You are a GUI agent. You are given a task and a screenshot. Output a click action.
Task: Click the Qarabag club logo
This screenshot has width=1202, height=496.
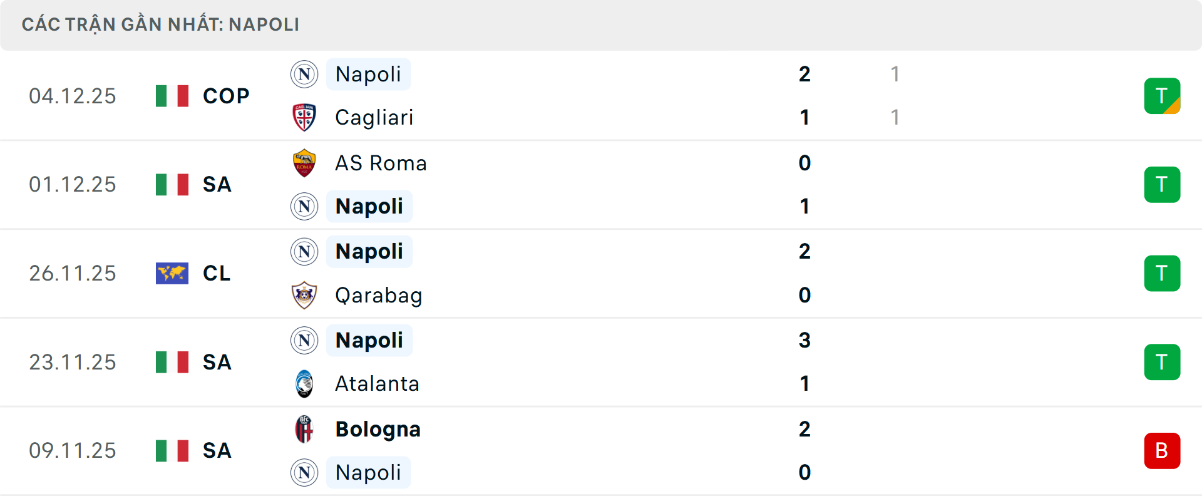coord(304,295)
